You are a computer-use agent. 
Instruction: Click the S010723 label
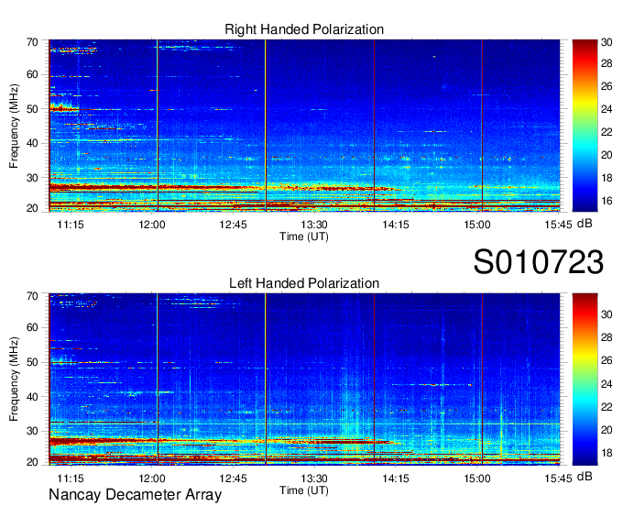pos(539,262)
